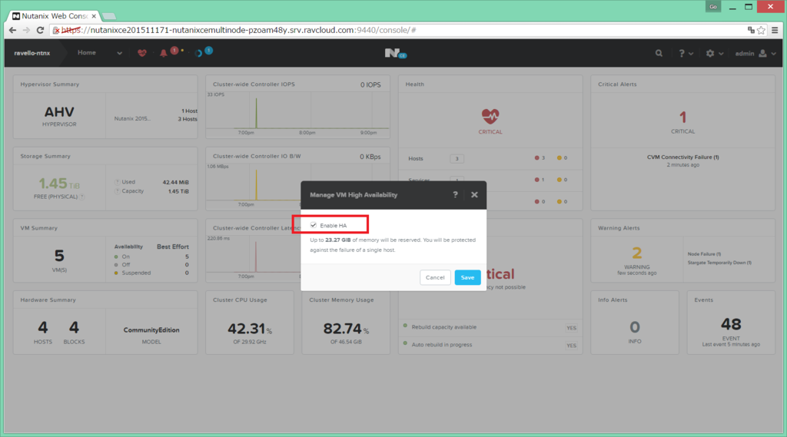Open the settings gear menu

tap(714, 53)
